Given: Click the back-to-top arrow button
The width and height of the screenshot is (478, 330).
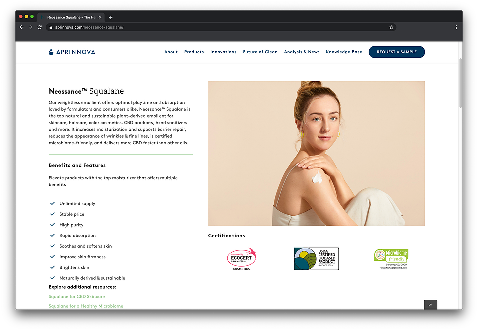Looking at the screenshot, I should point(430,305).
